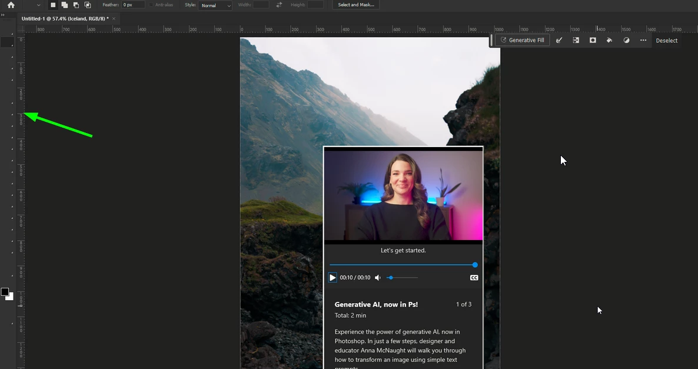Go to the Photoshop Home screen icon

click(11, 5)
